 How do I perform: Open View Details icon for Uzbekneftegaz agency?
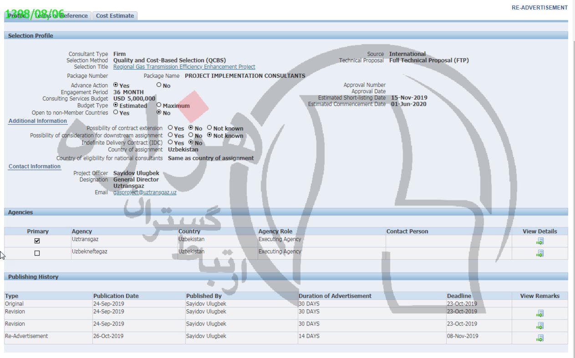click(x=540, y=253)
